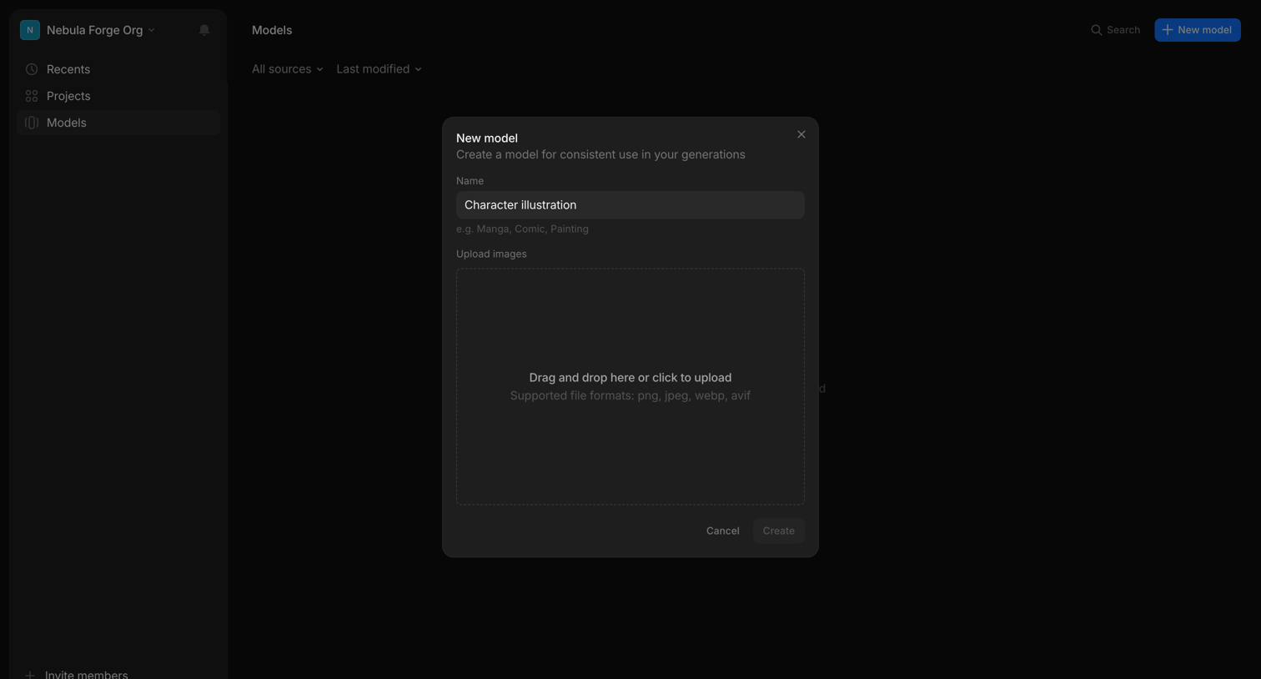Click the Models page heading
Image resolution: width=1261 pixels, height=679 pixels.
click(x=272, y=30)
